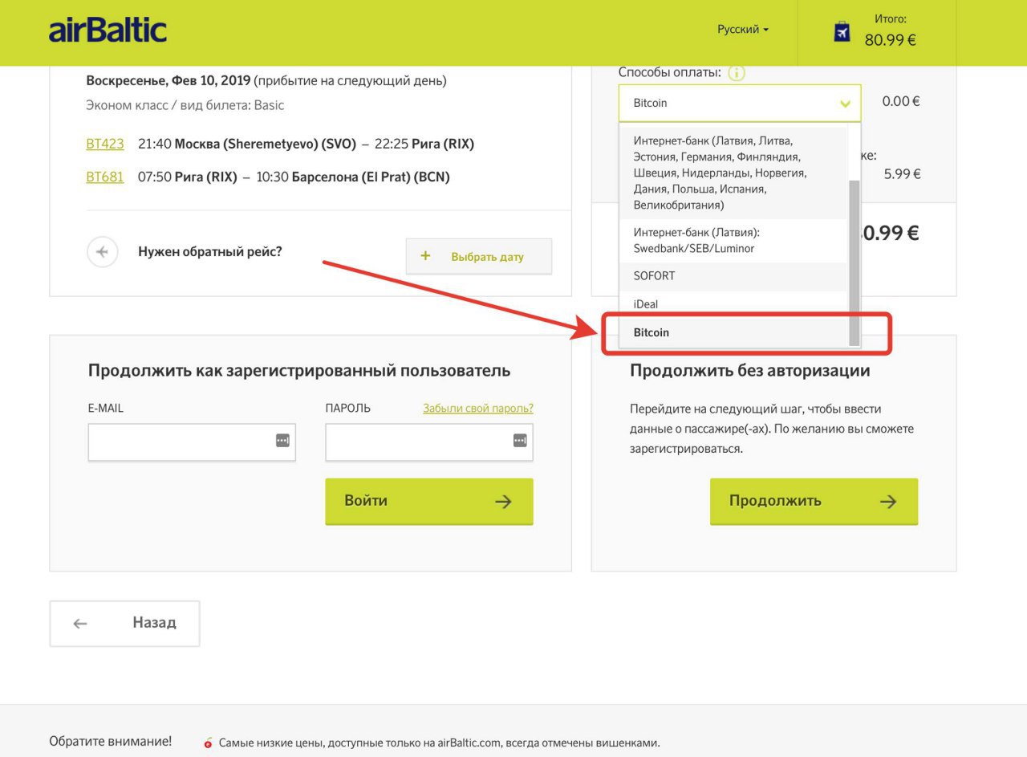Click the Войти login button
The image size is (1027, 757).
click(429, 501)
